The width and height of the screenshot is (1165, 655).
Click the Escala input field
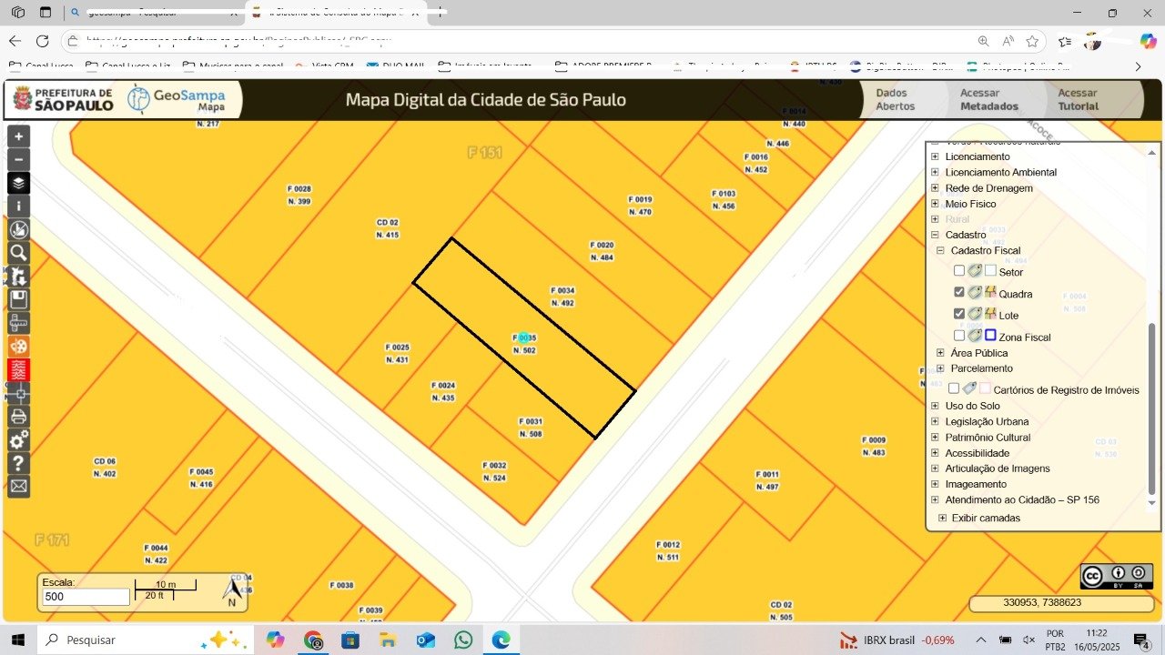(x=86, y=597)
